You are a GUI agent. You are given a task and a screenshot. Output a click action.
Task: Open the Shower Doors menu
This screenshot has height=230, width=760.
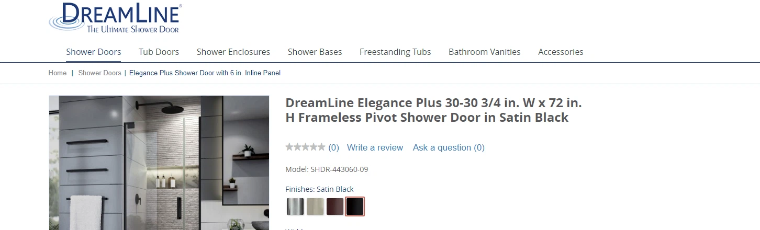[94, 52]
